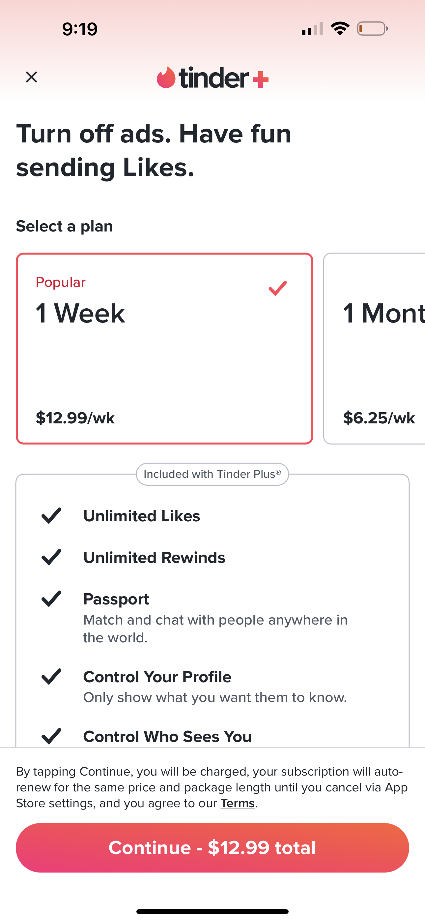Tap the red checkmark on 1 Week plan
Image resolution: width=425 pixels, height=922 pixels.
pos(278,289)
